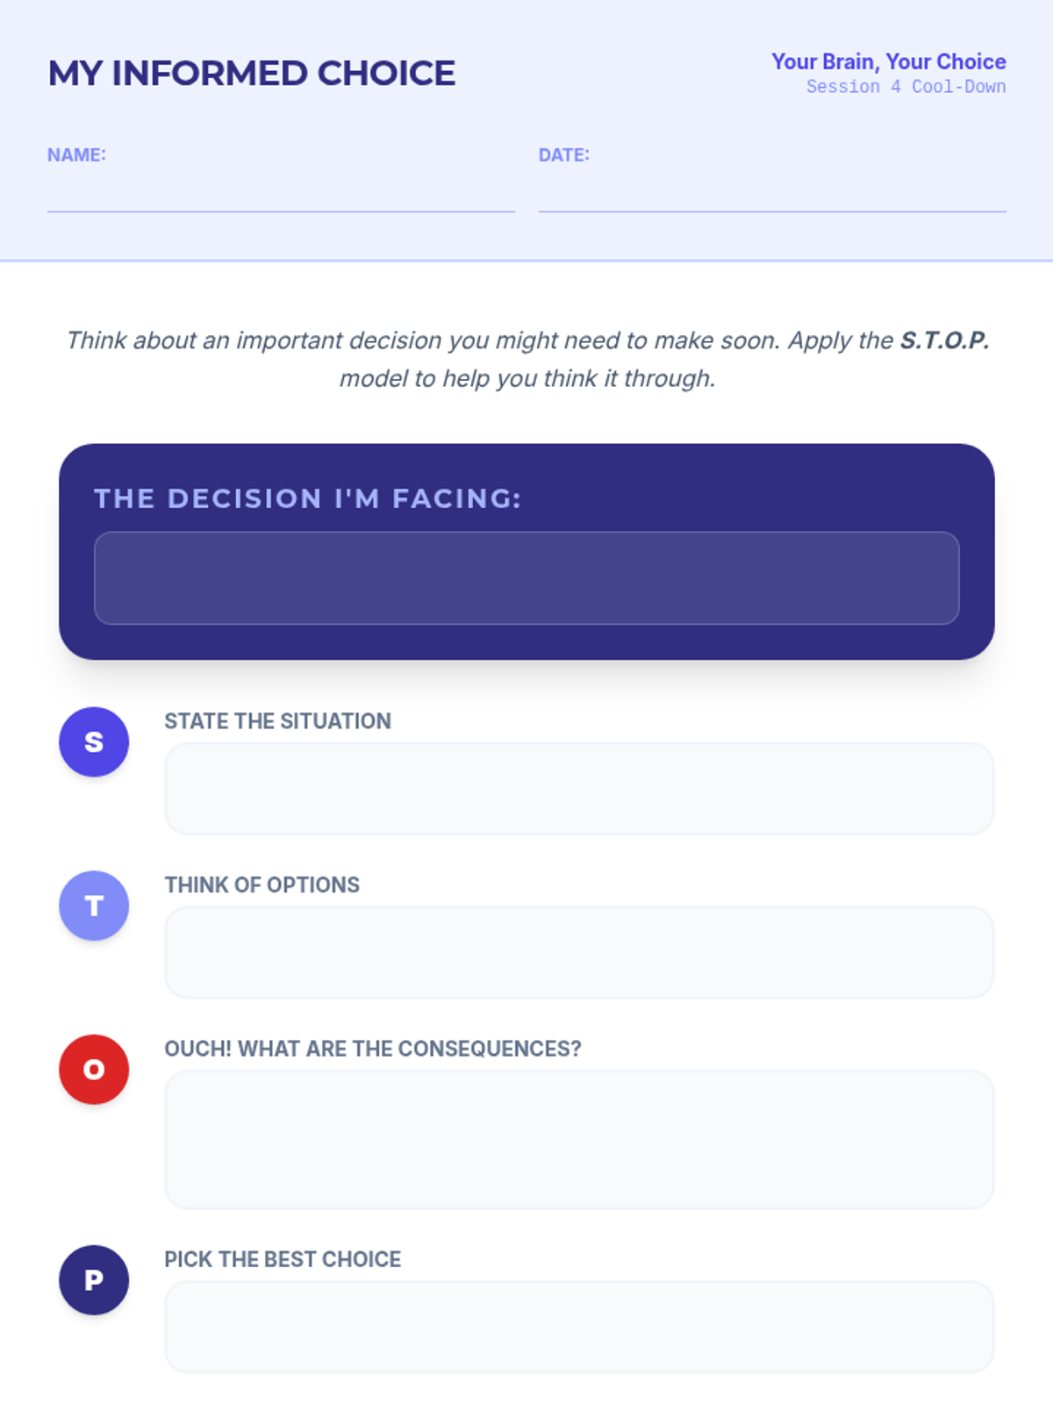1053x1404 pixels.
Task: Click the blue S circle icon
Action: pos(94,741)
